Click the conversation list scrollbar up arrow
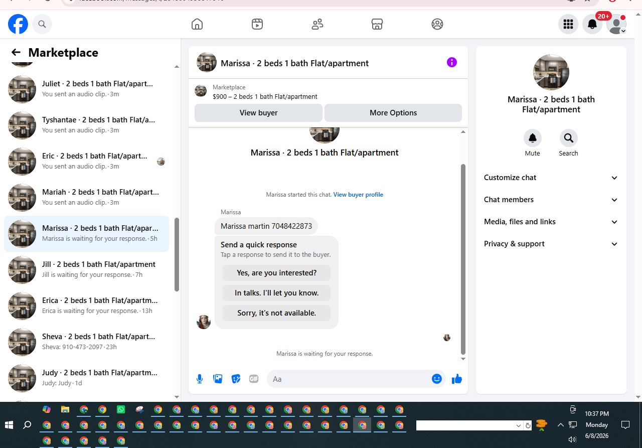Viewport: 642px width, 448px height. (x=177, y=67)
